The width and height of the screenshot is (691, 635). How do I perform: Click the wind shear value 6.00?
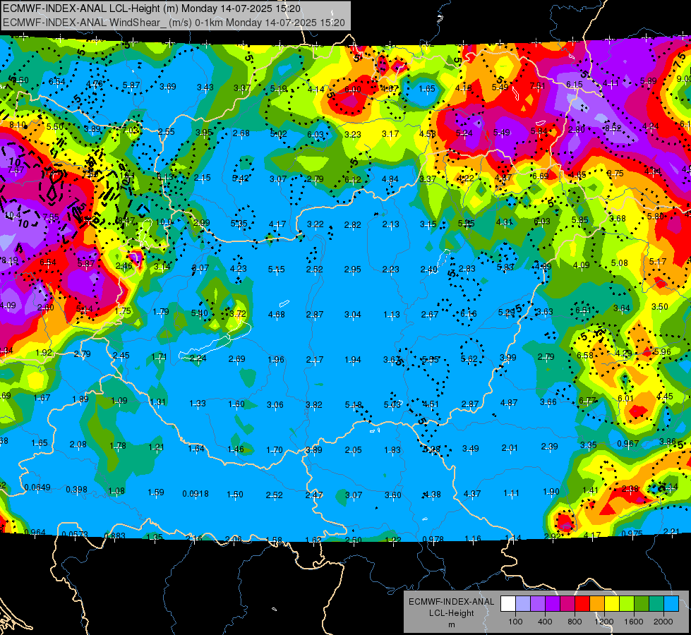pyautogui.click(x=352, y=90)
